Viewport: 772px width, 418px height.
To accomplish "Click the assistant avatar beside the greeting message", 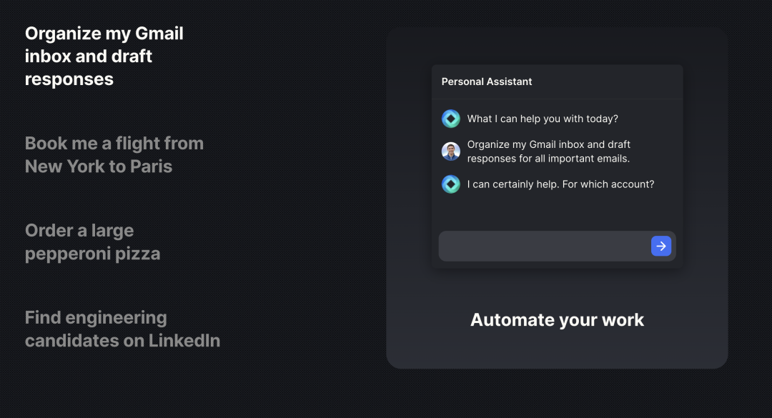I will click(450, 119).
